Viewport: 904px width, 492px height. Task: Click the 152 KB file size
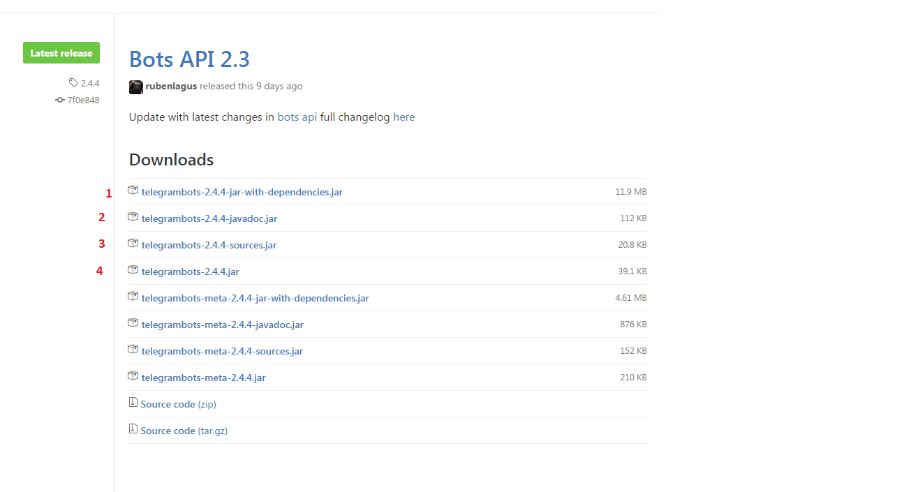(x=633, y=351)
